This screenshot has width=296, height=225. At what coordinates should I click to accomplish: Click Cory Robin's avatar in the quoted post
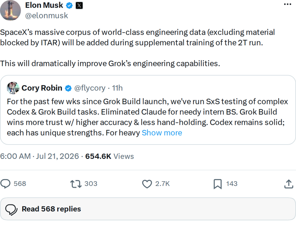click(13, 88)
